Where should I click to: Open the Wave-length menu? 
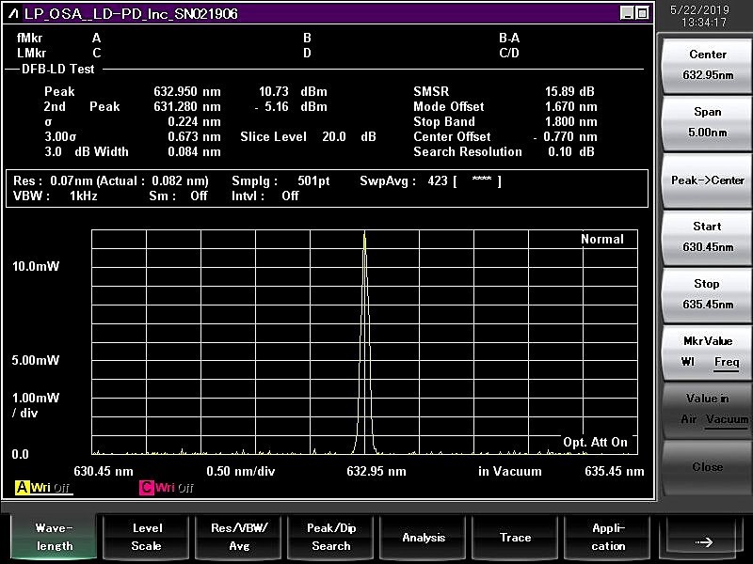[x=53, y=537]
